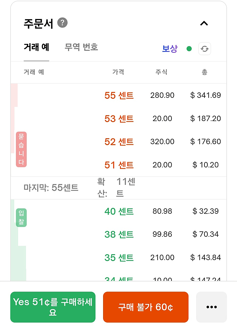Screen dimensions: 237x326
Task: Click the green 입찰 bids label
Action: [x=21, y=217]
